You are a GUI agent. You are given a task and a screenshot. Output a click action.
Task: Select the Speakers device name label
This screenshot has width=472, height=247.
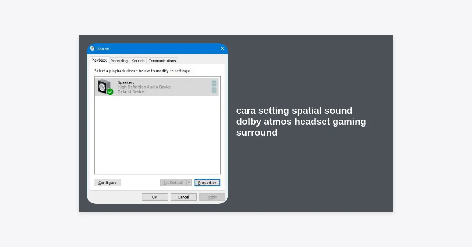click(126, 82)
